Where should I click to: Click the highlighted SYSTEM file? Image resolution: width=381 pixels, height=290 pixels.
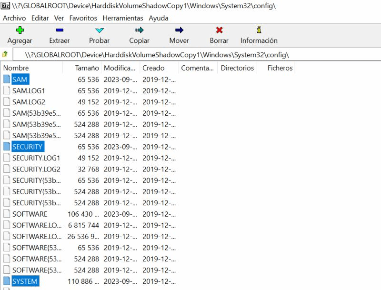[25, 281]
